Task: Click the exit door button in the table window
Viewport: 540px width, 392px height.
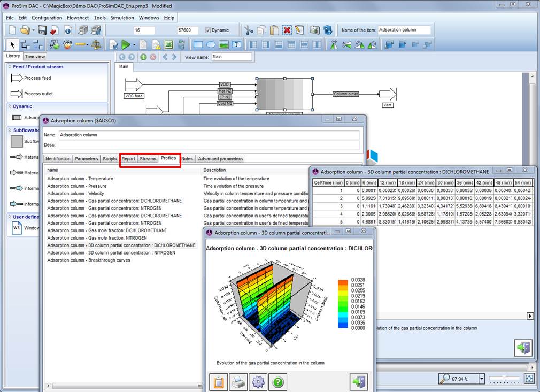Action: 523,348
